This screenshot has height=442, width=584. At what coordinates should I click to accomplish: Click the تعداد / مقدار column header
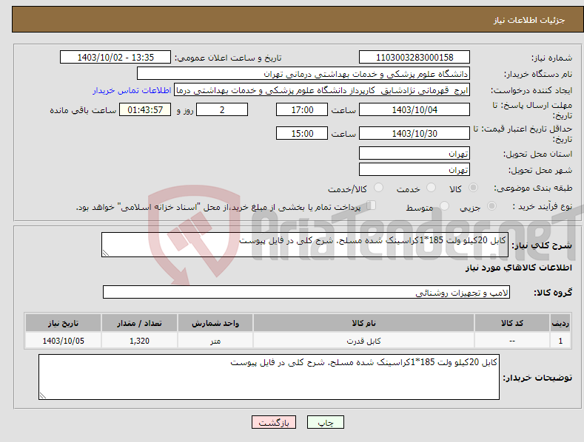(x=139, y=323)
